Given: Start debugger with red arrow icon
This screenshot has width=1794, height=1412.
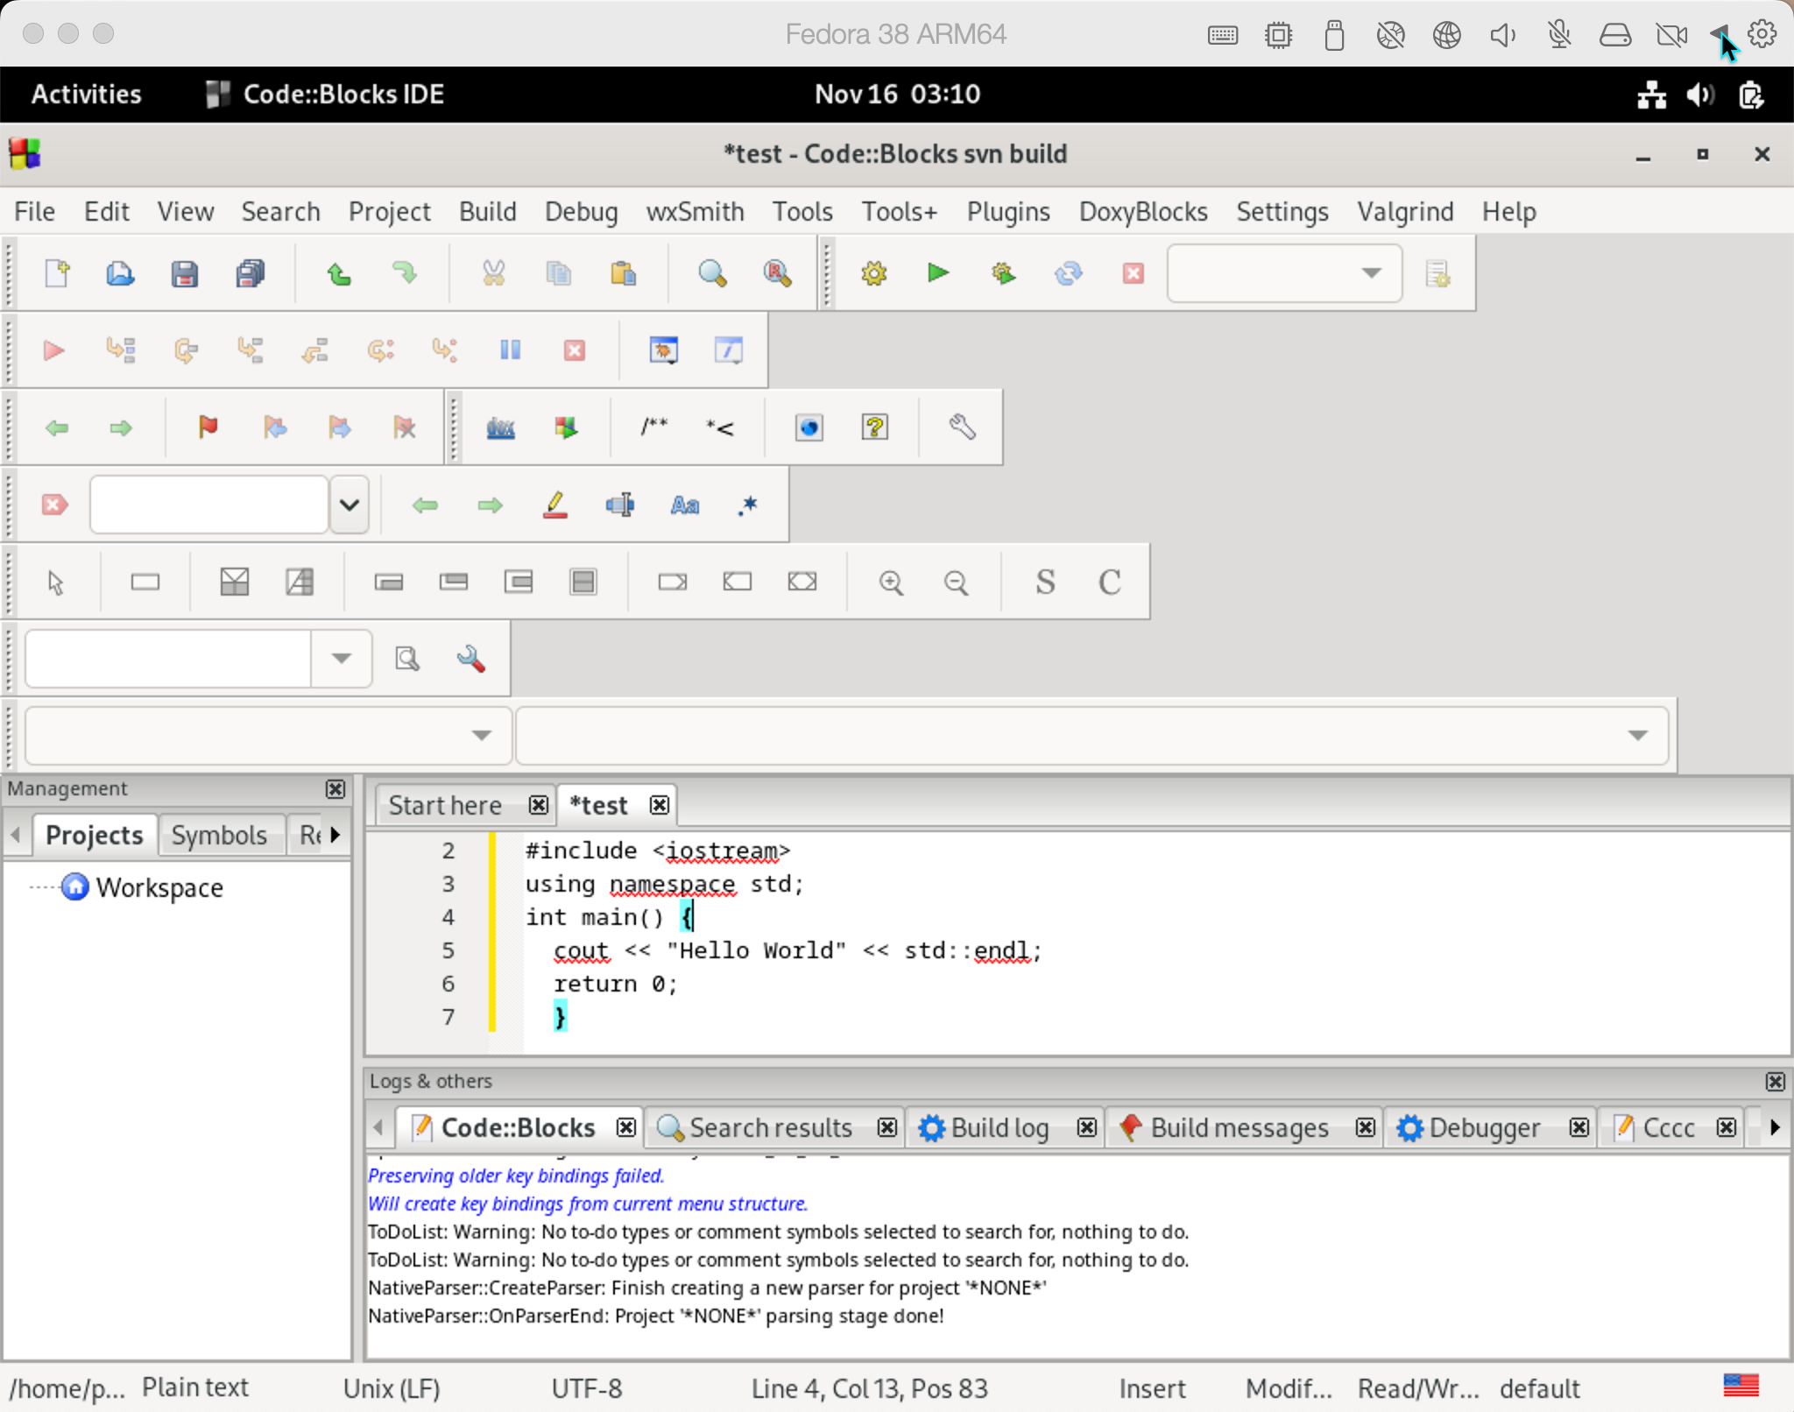Looking at the screenshot, I should point(53,350).
